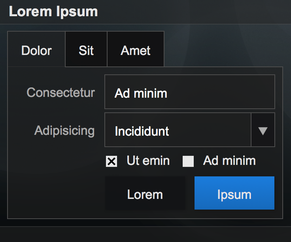Uncheck the Ut emin checkbox
This screenshot has width=291, height=242.
click(x=111, y=161)
